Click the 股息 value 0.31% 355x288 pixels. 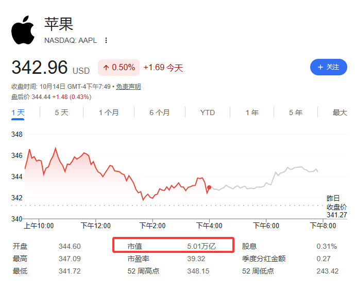[327, 246]
